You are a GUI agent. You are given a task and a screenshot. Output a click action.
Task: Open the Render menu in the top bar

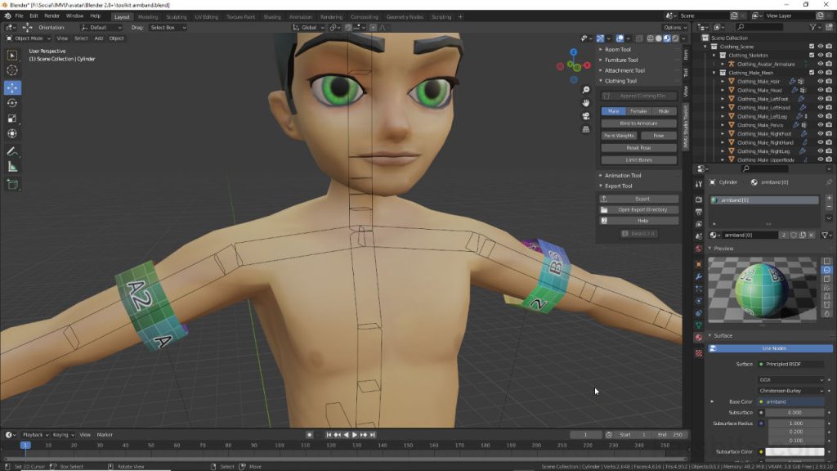point(53,15)
